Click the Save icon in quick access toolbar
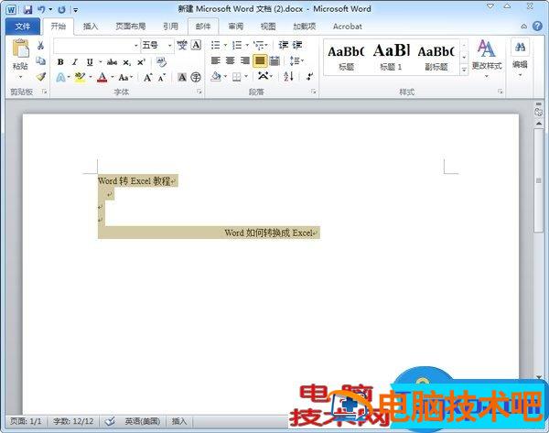Screen dimensions: 549x433 click(x=27, y=9)
